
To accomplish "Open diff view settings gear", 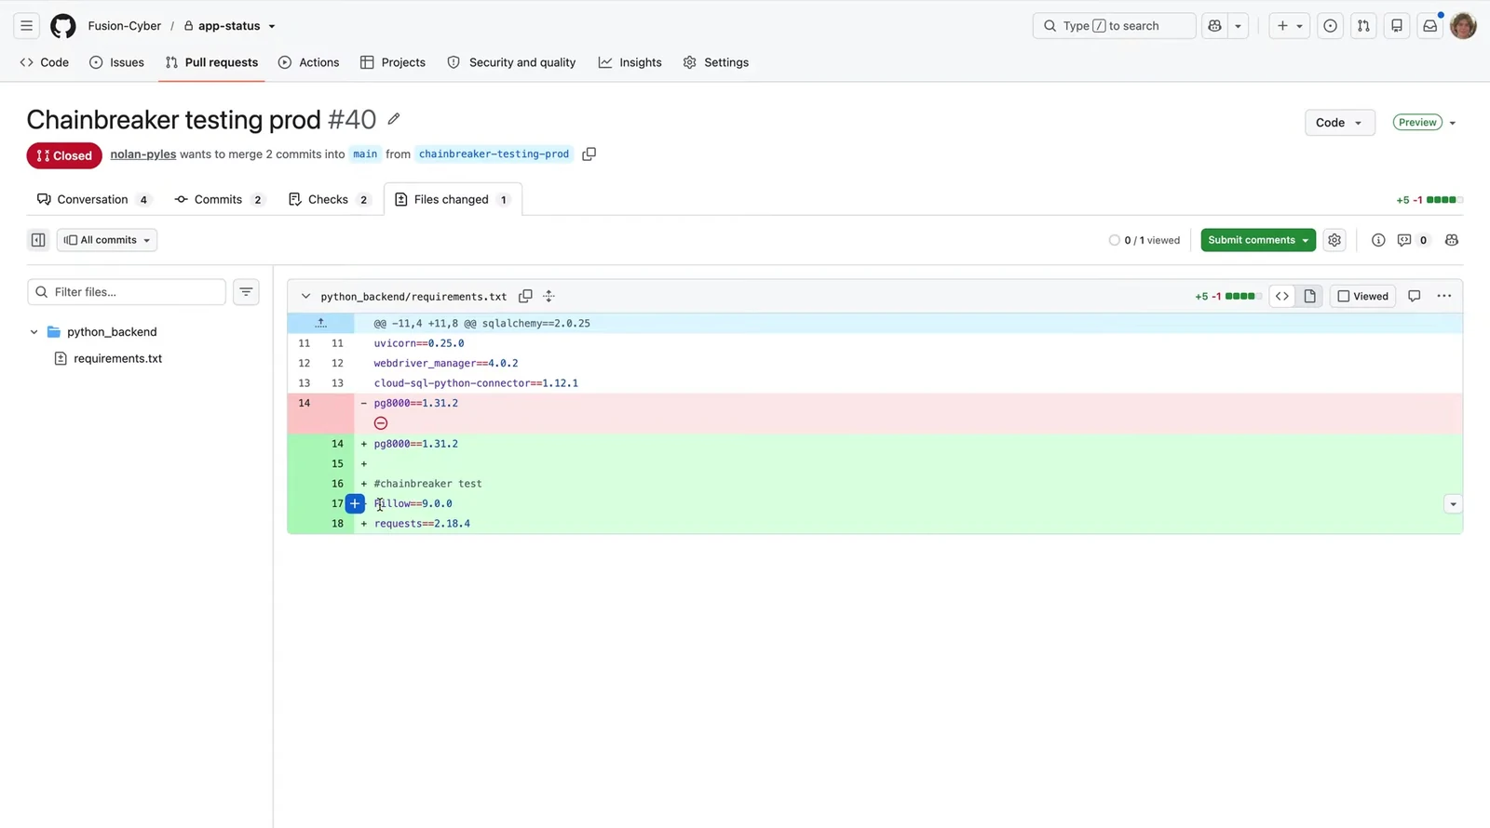I will (x=1334, y=240).
